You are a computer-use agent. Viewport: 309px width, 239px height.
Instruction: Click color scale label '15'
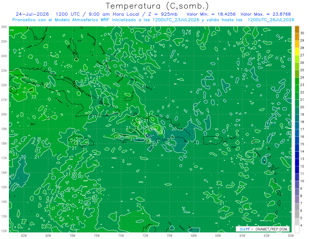(302, 144)
